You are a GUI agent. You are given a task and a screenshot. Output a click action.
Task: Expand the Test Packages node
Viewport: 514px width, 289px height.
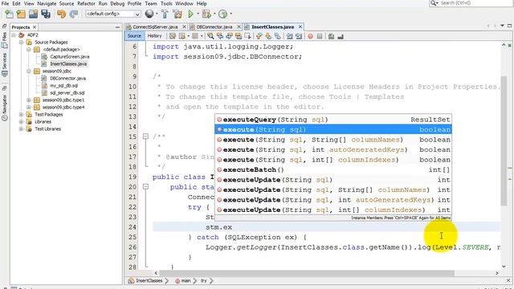[x=22, y=114]
